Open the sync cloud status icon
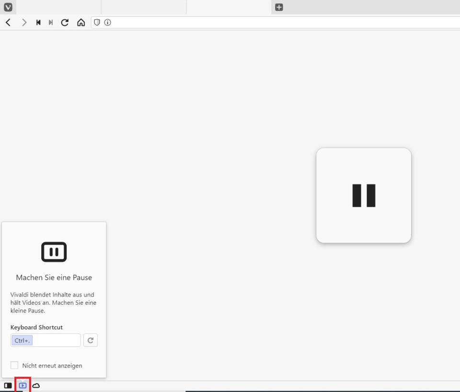Viewport: 460px width, 392px height. click(x=36, y=385)
